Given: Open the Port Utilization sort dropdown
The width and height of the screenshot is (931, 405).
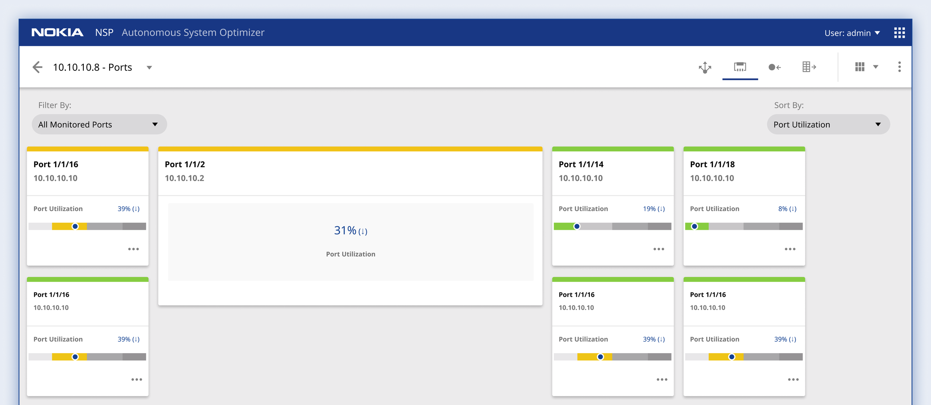Looking at the screenshot, I should click(828, 124).
